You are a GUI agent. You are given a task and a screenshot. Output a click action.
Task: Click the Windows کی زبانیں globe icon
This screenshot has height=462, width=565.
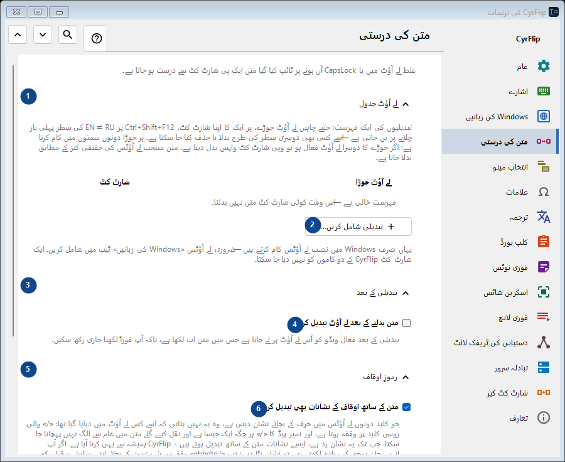544,116
